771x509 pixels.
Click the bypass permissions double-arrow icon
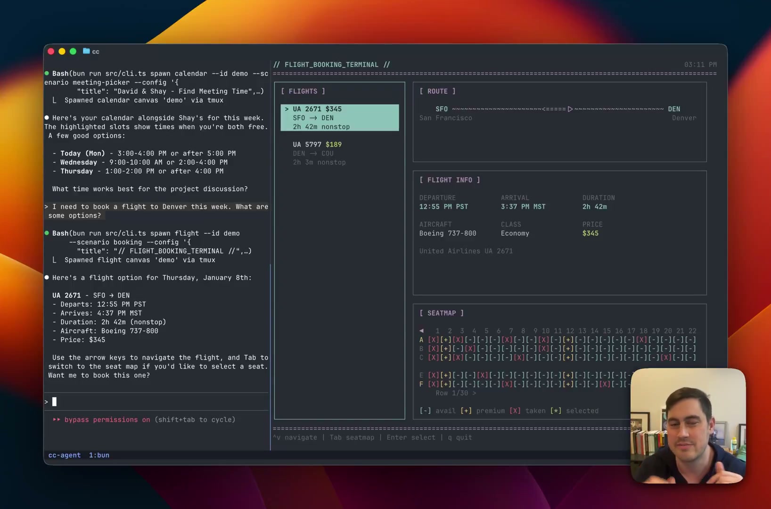click(57, 419)
